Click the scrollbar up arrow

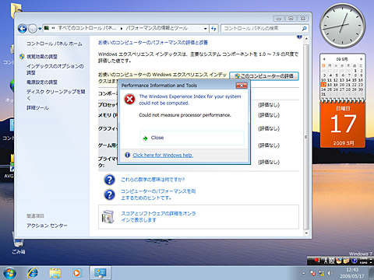[x=306, y=39]
